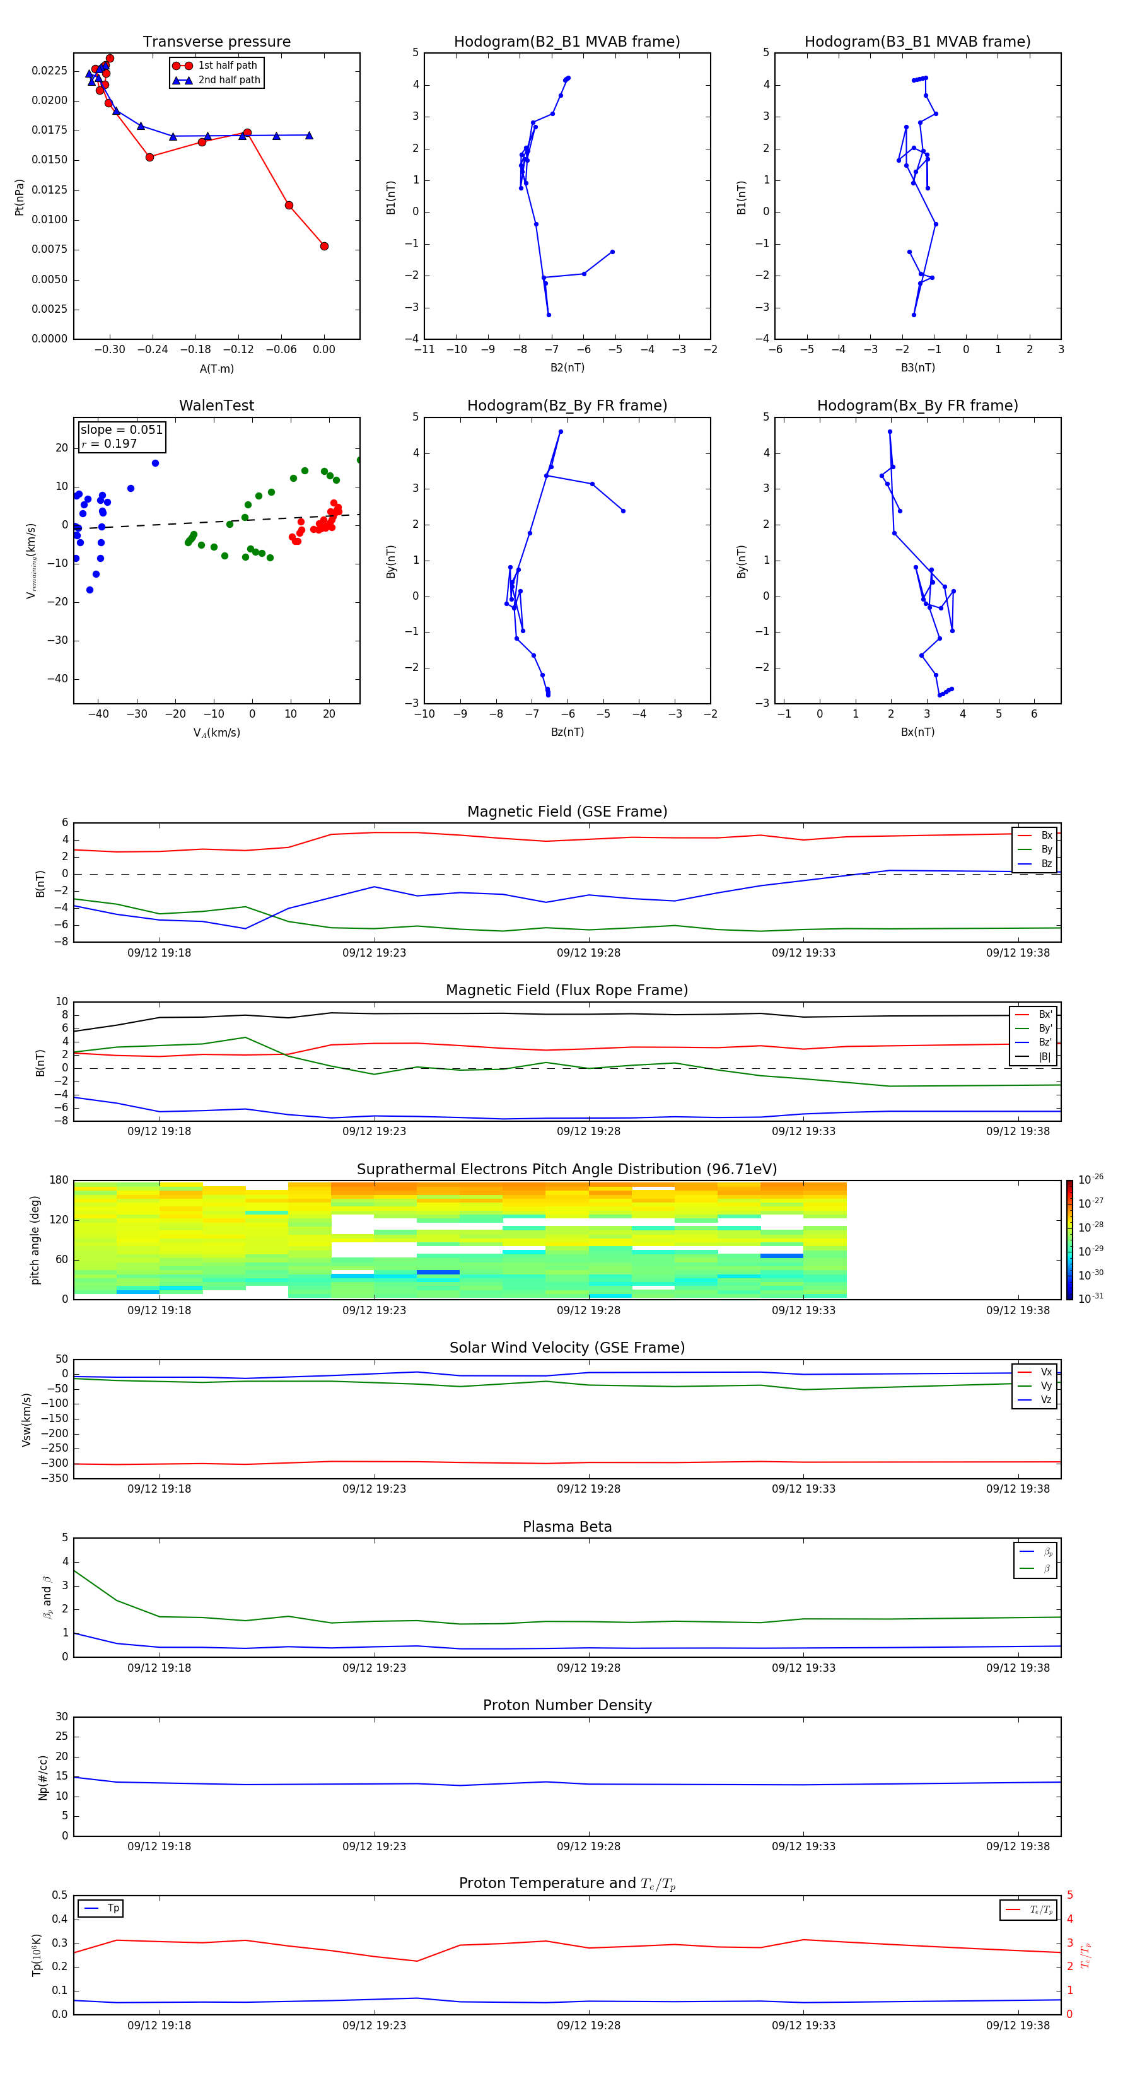Click the 'Magnetic Field (Flux Rope Frame)' title

(567, 991)
